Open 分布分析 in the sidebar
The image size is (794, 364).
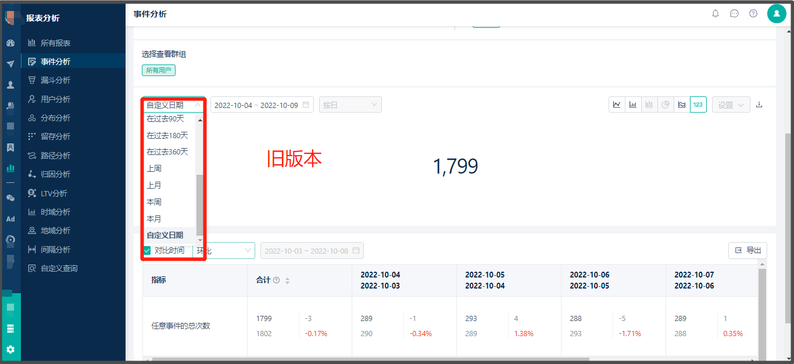pyautogui.click(x=73, y=118)
